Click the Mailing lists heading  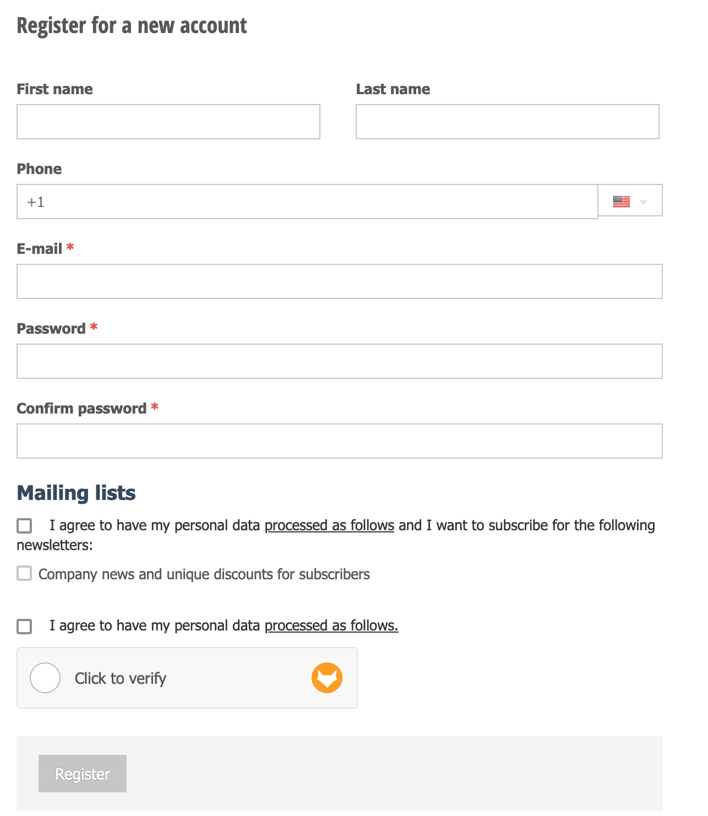(x=77, y=493)
